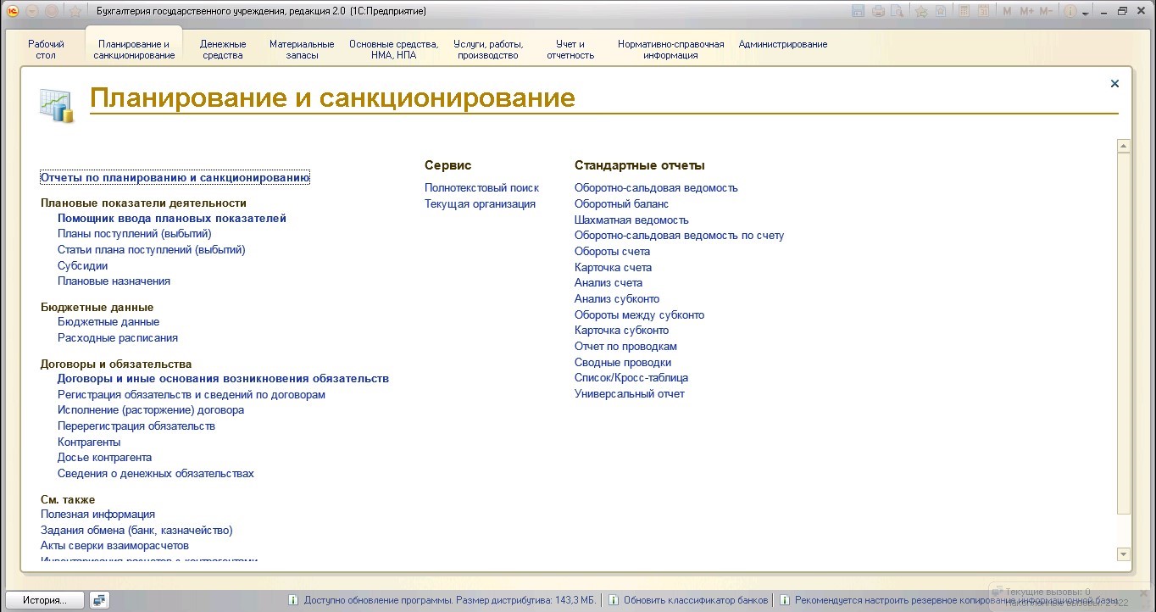The image size is (1156, 612).
Task: Click the scrollbar up arrow
Action: click(x=1124, y=147)
